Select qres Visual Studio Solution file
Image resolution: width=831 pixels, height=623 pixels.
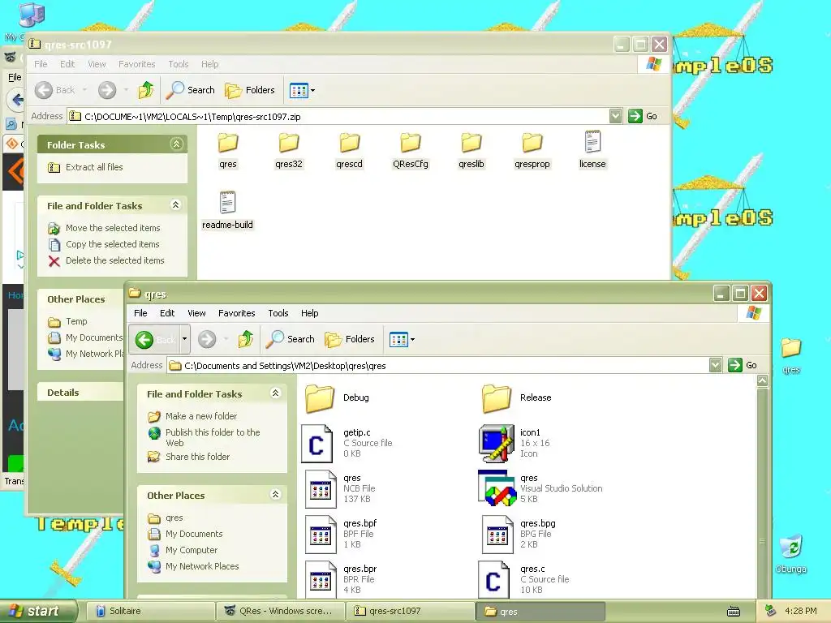(540, 488)
